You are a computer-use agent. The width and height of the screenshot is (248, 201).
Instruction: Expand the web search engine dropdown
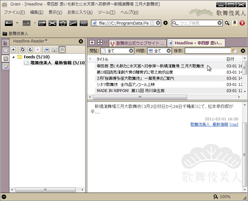coord(219,23)
